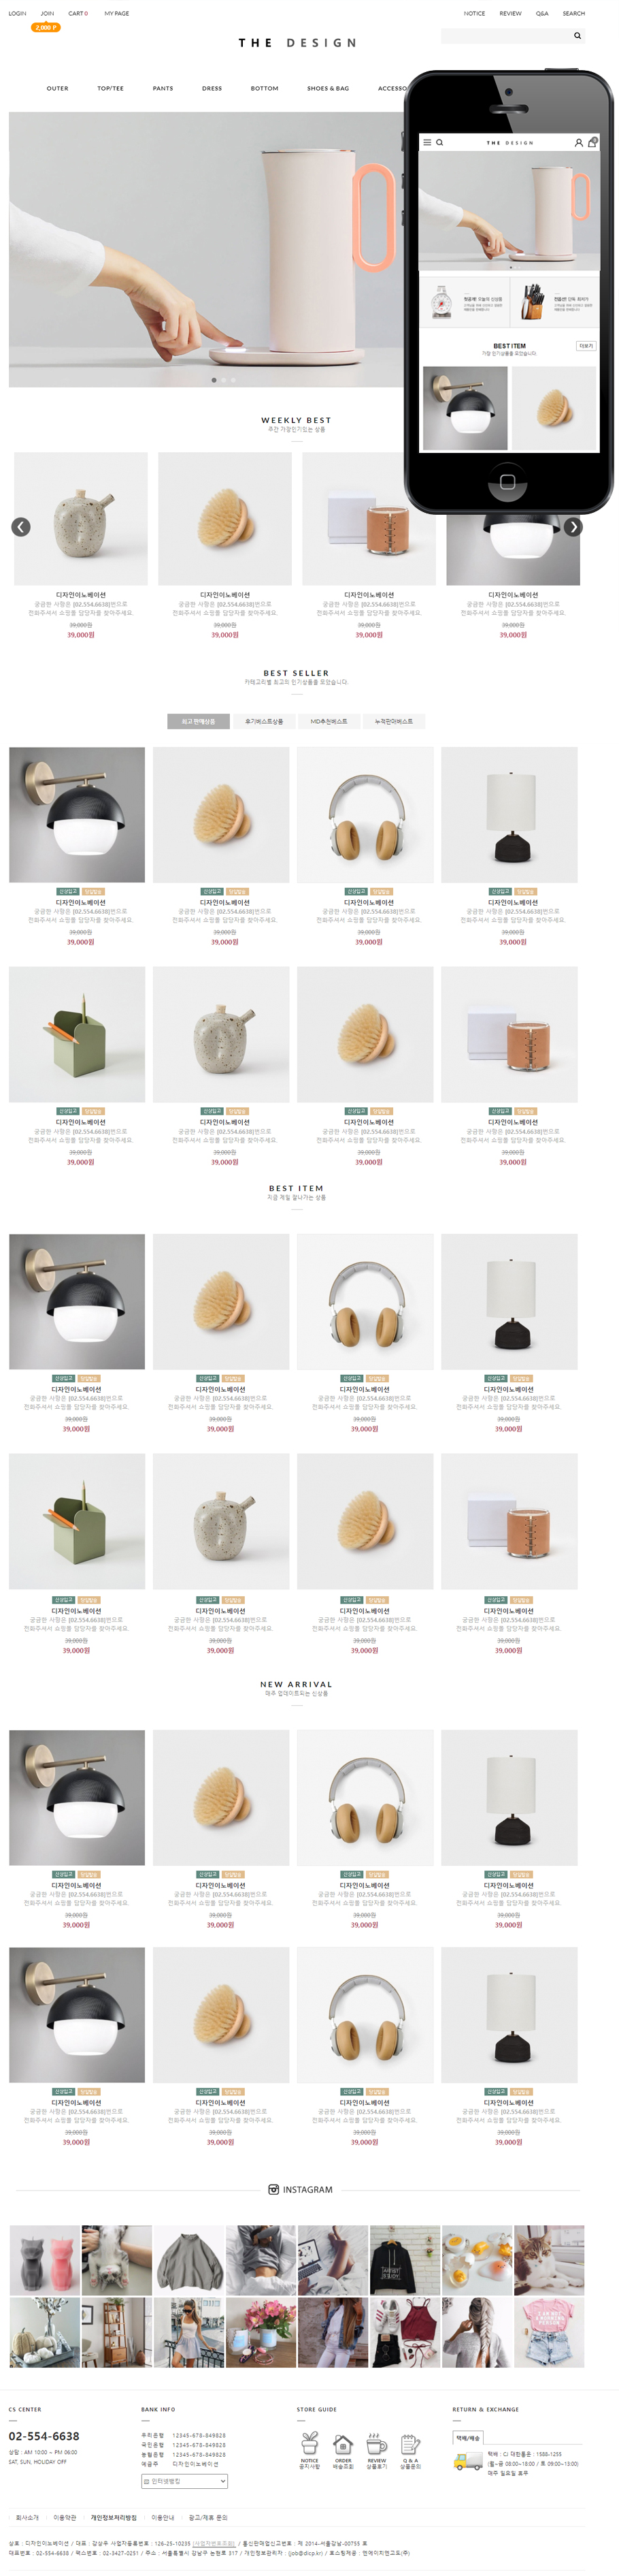Go to previous weekly best slide arrow
Screen dimensions: 619x2576
[x=20, y=527]
